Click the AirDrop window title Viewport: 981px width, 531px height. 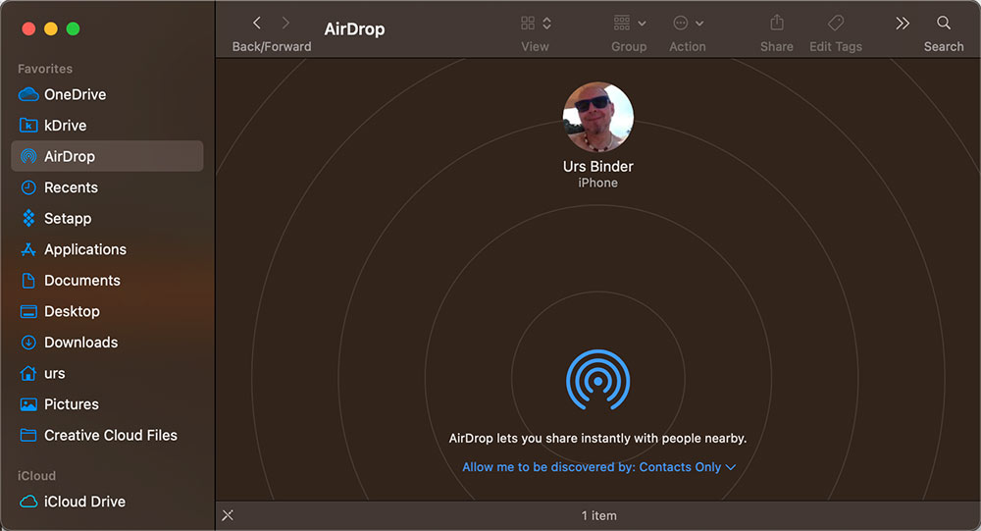[x=354, y=28]
